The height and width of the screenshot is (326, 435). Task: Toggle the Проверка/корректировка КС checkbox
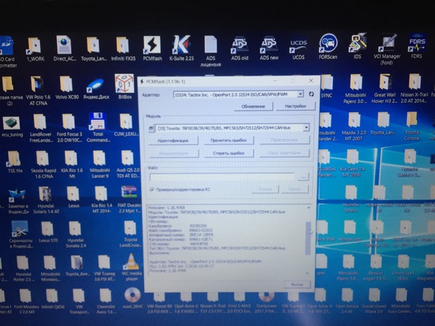(x=151, y=189)
